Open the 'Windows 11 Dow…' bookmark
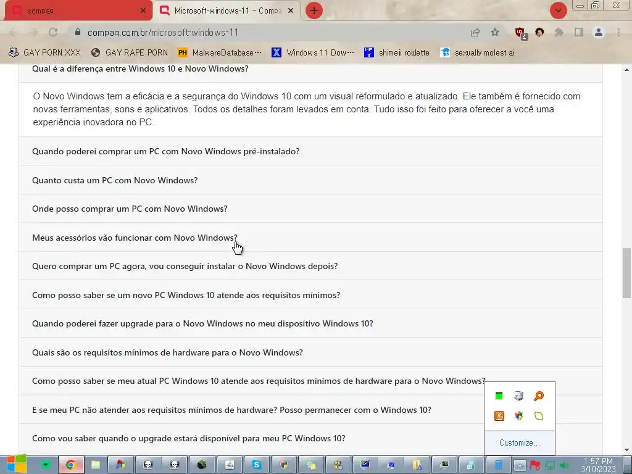This screenshot has height=474, width=632. tap(313, 52)
